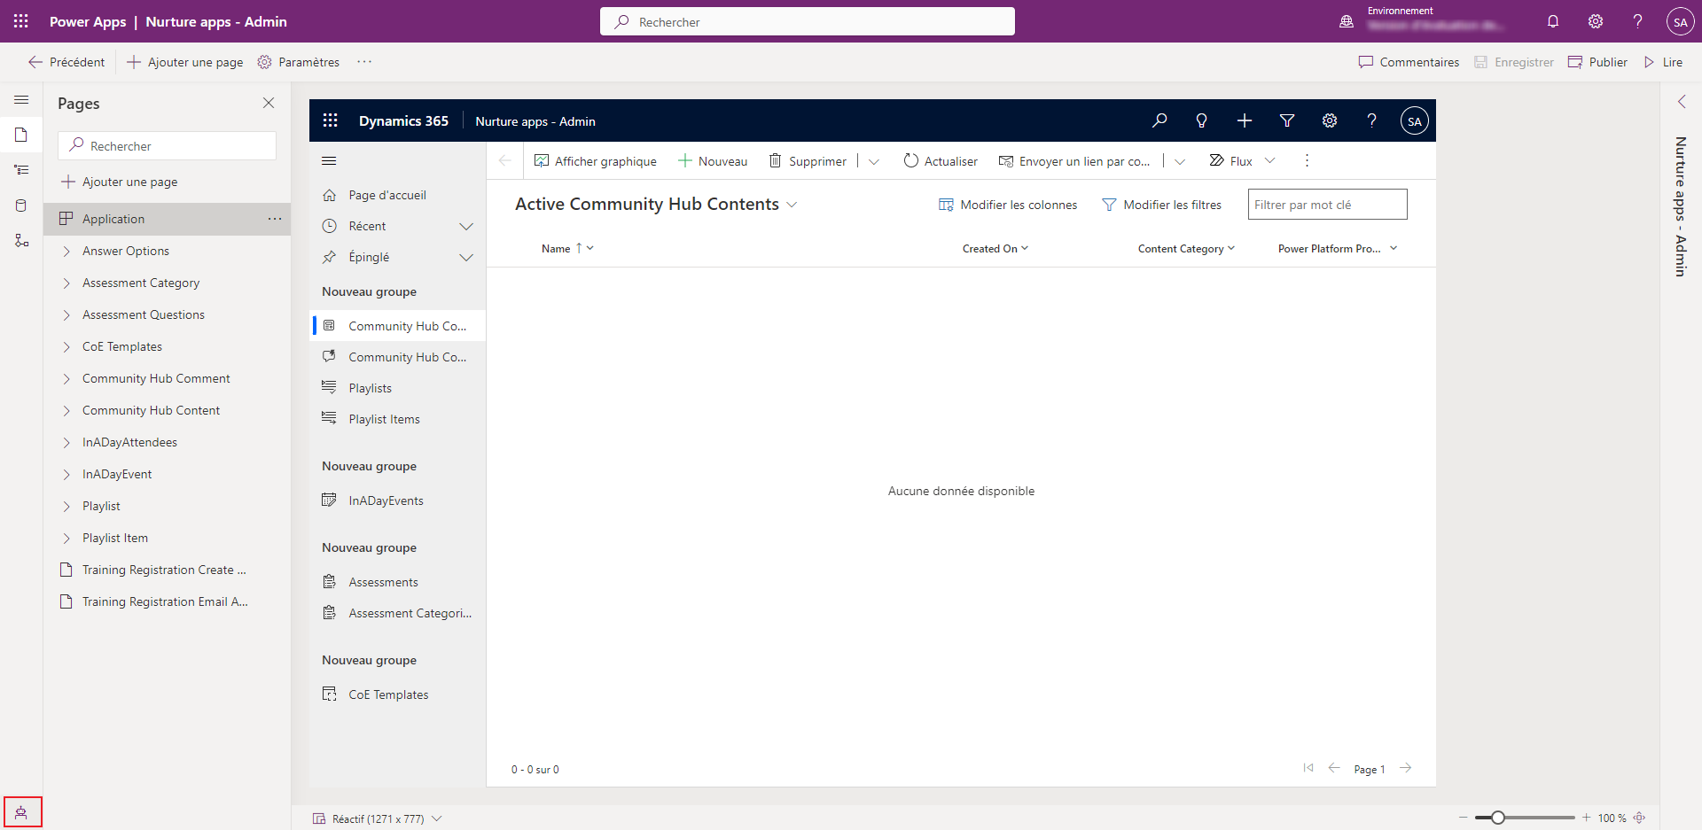The height and width of the screenshot is (830, 1702).
Task: Click Précédent back button
Action: [66, 62]
